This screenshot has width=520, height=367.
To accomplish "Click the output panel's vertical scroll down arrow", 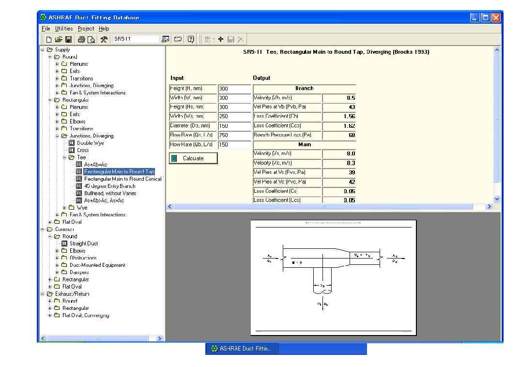I will 496,199.
